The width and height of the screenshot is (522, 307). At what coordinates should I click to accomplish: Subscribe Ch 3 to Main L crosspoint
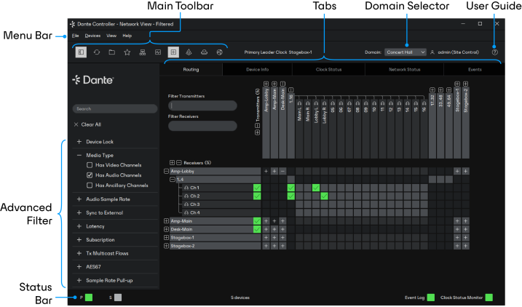[299, 204]
